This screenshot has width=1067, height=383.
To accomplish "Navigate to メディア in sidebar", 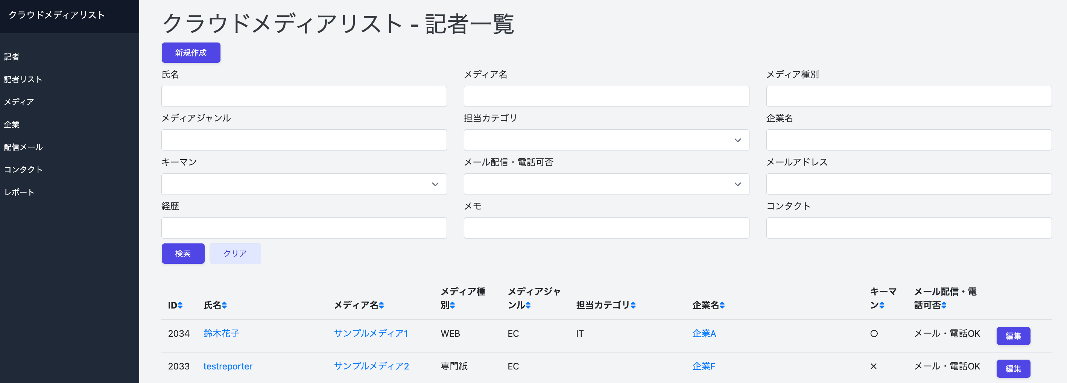I will (x=18, y=102).
